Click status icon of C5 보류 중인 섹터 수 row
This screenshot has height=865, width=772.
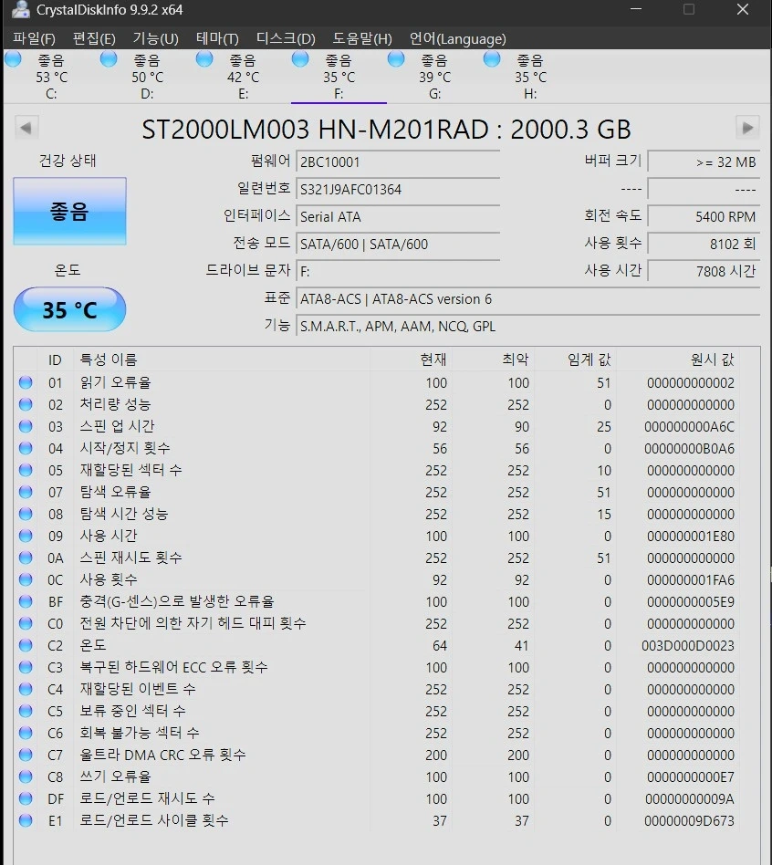pos(26,711)
